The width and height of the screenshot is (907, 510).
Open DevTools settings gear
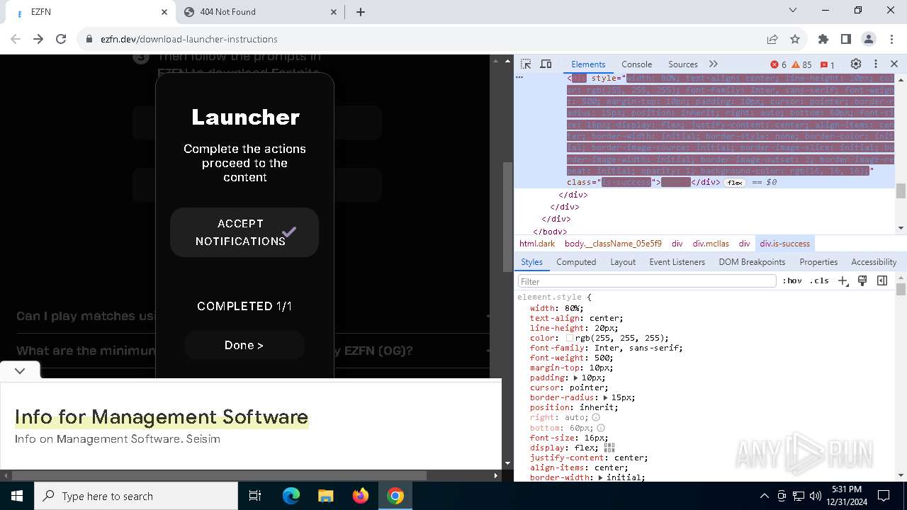[x=855, y=64]
